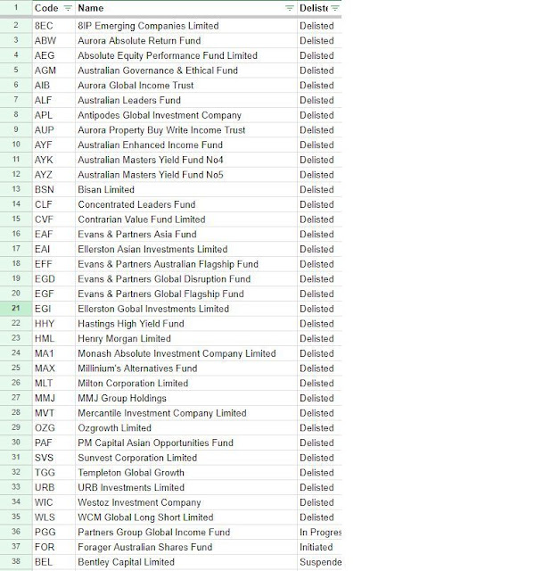The width and height of the screenshot is (559, 571).
Task: Click Delisted status in 8EC row
Action: [x=319, y=26]
